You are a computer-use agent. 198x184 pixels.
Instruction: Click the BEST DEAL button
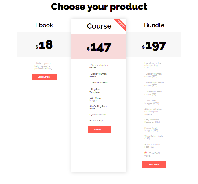click(x=154, y=165)
